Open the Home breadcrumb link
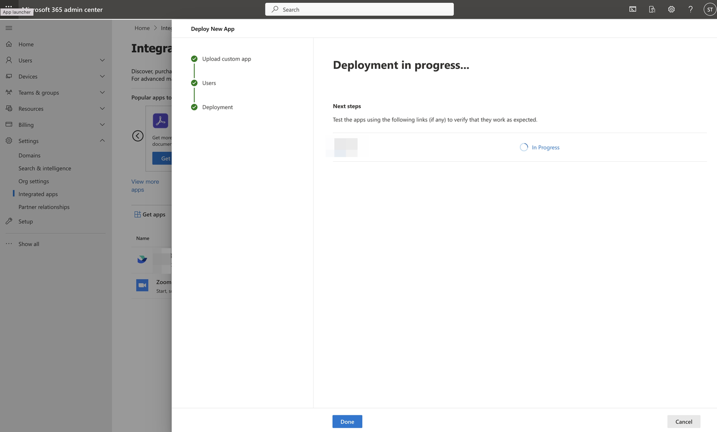 coord(142,28)
